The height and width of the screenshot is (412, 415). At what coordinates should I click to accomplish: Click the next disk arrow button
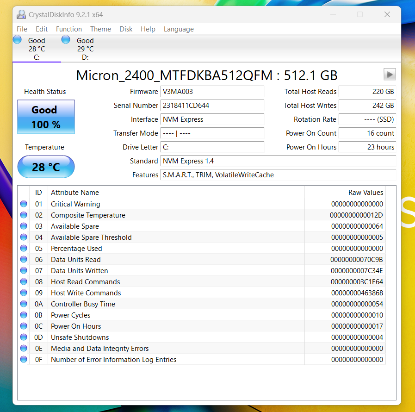(390, 75)
